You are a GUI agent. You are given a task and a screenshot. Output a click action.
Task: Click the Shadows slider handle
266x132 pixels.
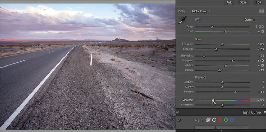tap(233, 61)
